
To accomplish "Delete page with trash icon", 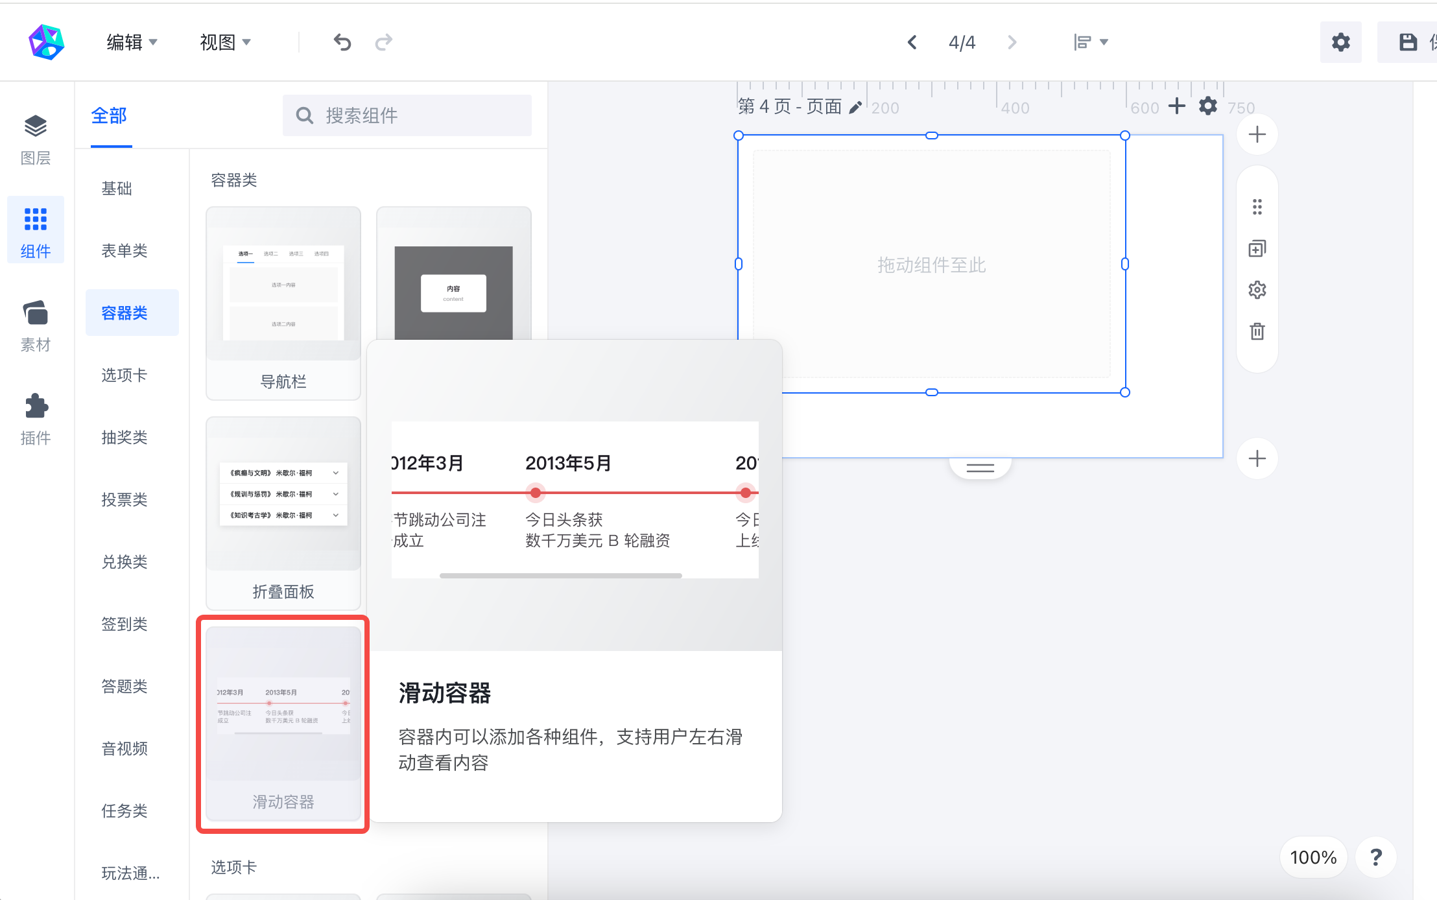I will 1257,331.
